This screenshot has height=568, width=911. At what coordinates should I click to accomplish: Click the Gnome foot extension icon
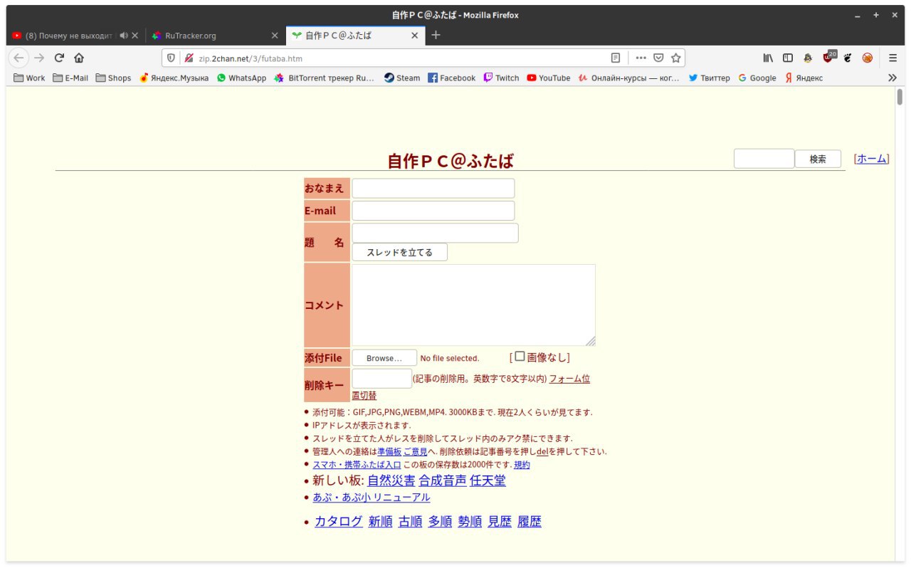pos(848,58)
